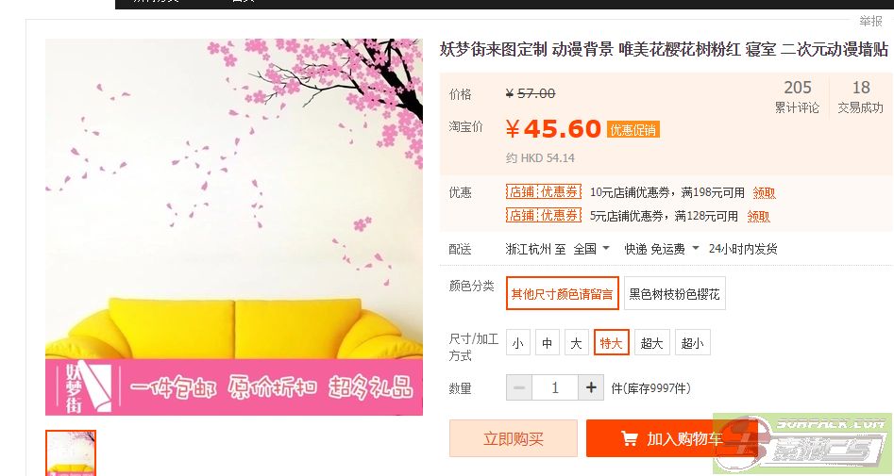Open the 205 累计评论 reviews tab

coord(797,96)
